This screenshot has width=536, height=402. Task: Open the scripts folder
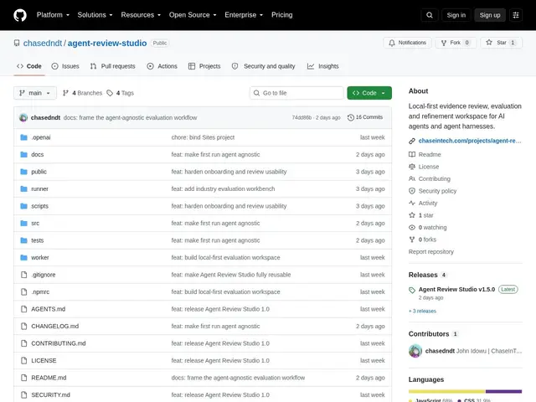tap(39, 206)
